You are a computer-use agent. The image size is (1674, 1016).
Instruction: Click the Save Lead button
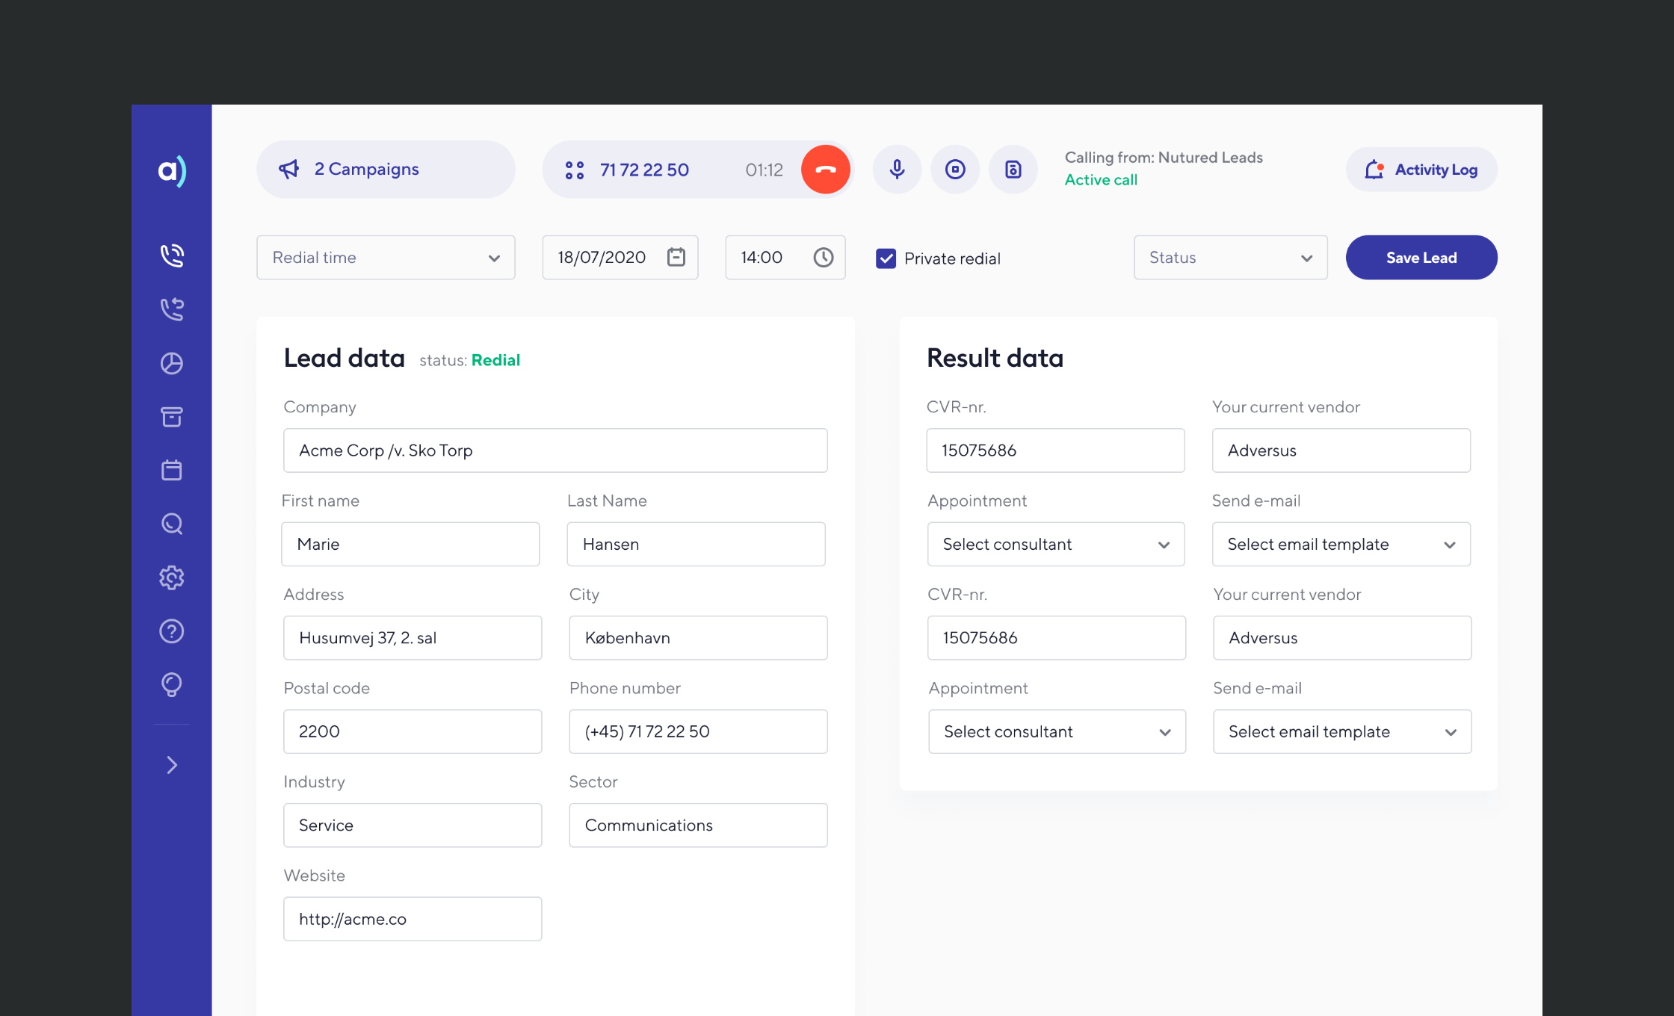click(x=1421, y=258)
